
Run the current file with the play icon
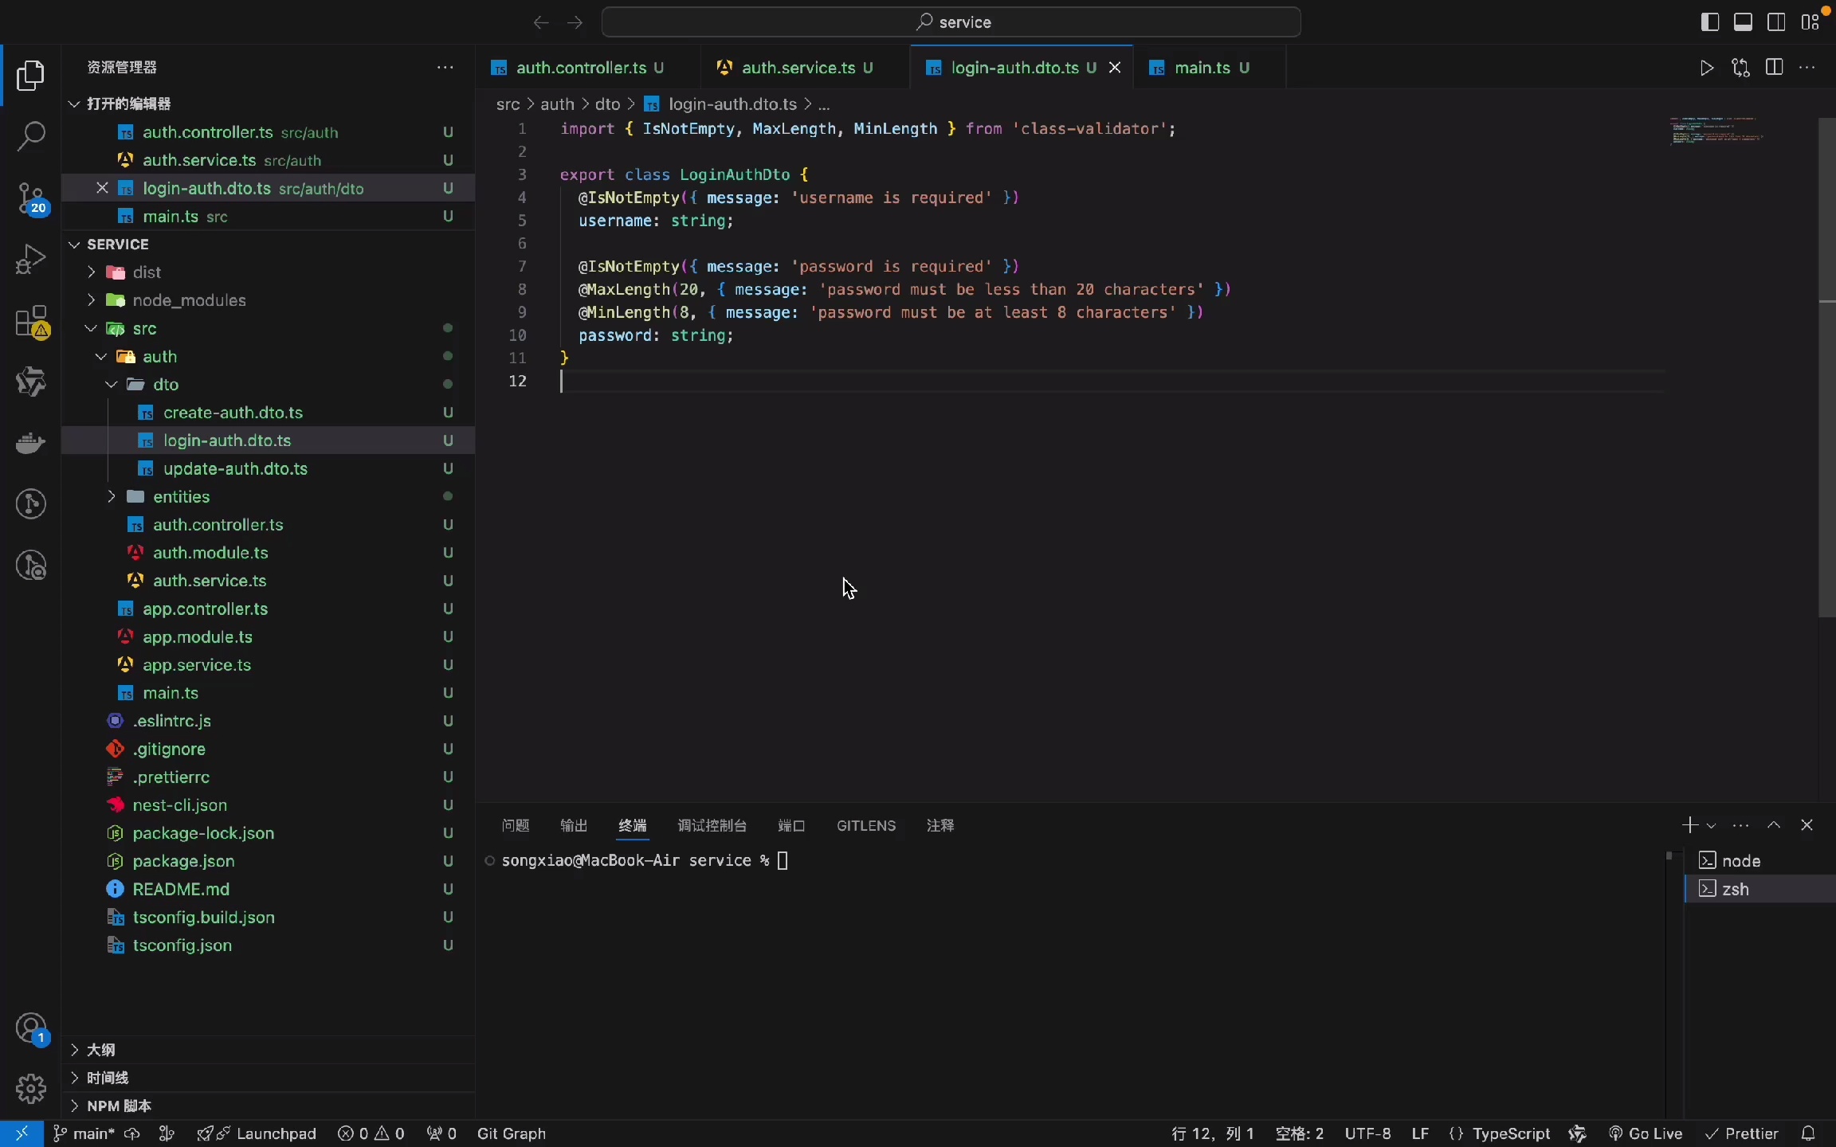pyautogui.click(x=1706, y=68)
